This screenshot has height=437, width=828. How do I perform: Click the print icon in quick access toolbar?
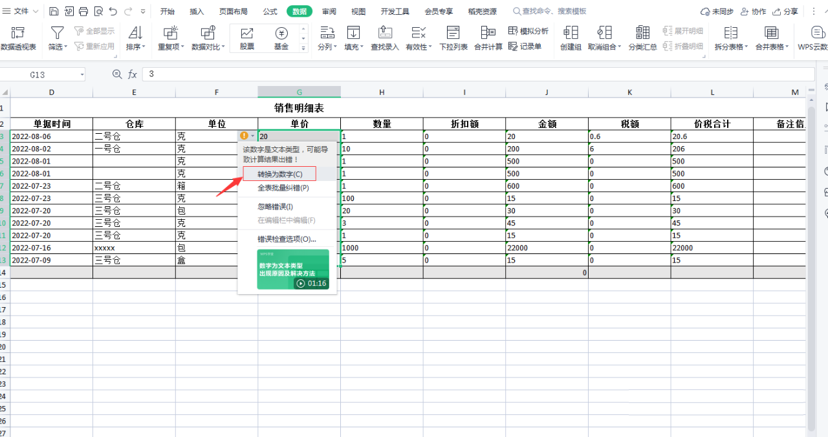(x=83, y=12)
